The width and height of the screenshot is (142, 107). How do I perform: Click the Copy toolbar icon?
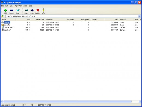click(26, 10)
